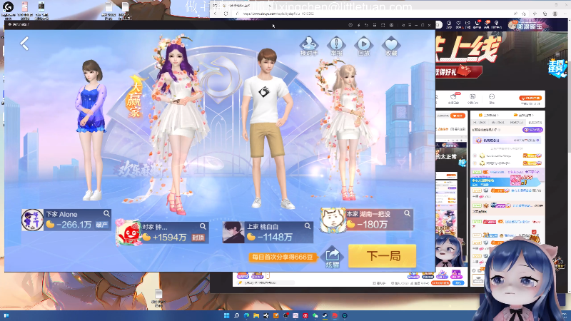
Task: Tap the 收藏 heart favorite icon
Action: pyautogui.click(x=391, y=46)
